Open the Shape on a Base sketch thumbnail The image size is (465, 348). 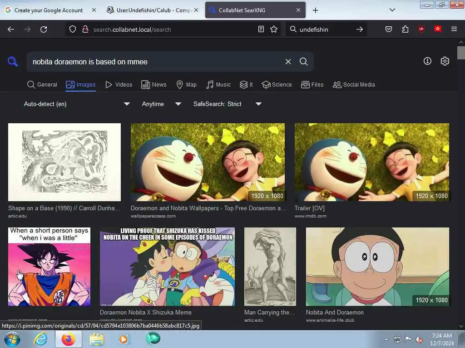pos(64,162)
